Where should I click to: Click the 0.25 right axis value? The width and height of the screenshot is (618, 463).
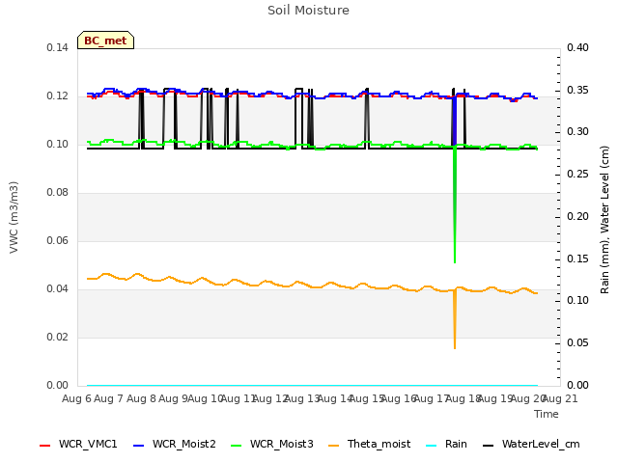577,174
